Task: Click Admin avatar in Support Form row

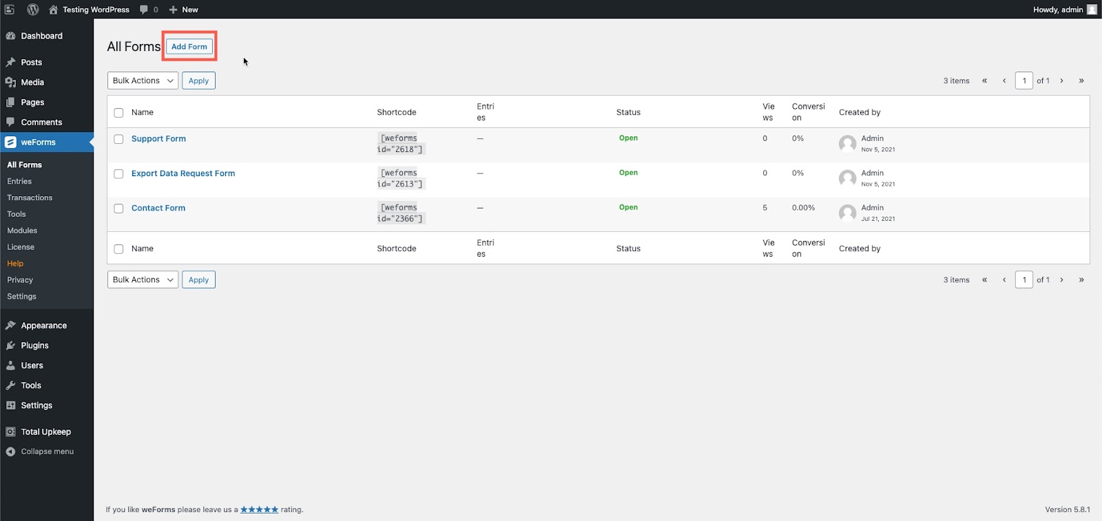Action: click(x=848, y=143)
